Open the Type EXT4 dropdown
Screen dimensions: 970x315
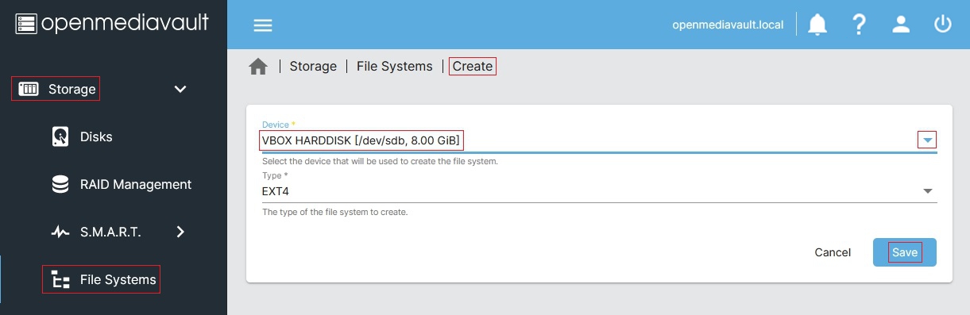point(599,190)
